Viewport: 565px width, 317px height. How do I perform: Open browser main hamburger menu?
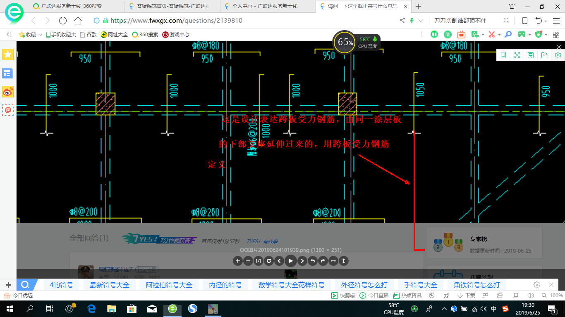click(x=556, y=21)
